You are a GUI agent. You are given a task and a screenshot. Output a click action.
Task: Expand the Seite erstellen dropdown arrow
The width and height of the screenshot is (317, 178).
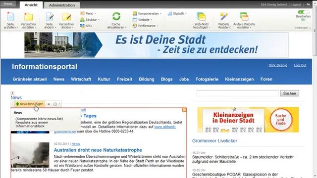pyautogui.click(x=17, y=28)
